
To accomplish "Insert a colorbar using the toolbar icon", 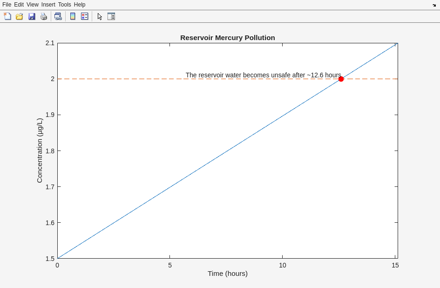I will pos(73,16).
